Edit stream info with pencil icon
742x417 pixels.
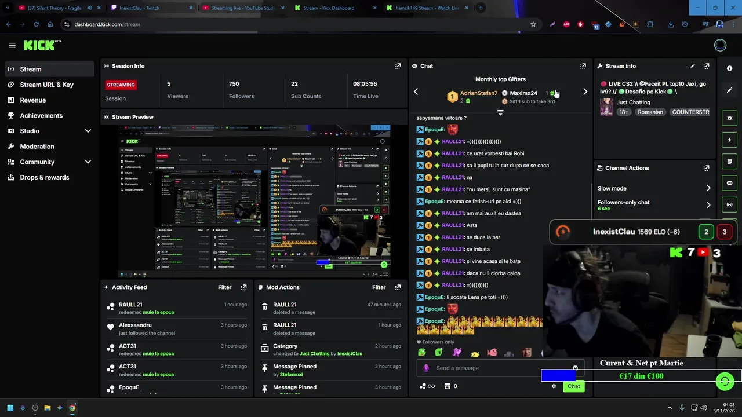[692, 66]
